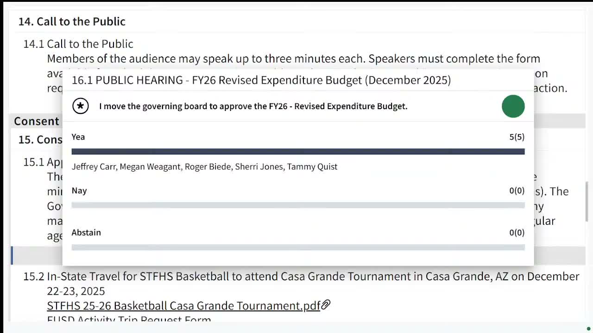Select the '14. Call to the Public' section heading

click(72, 21)
